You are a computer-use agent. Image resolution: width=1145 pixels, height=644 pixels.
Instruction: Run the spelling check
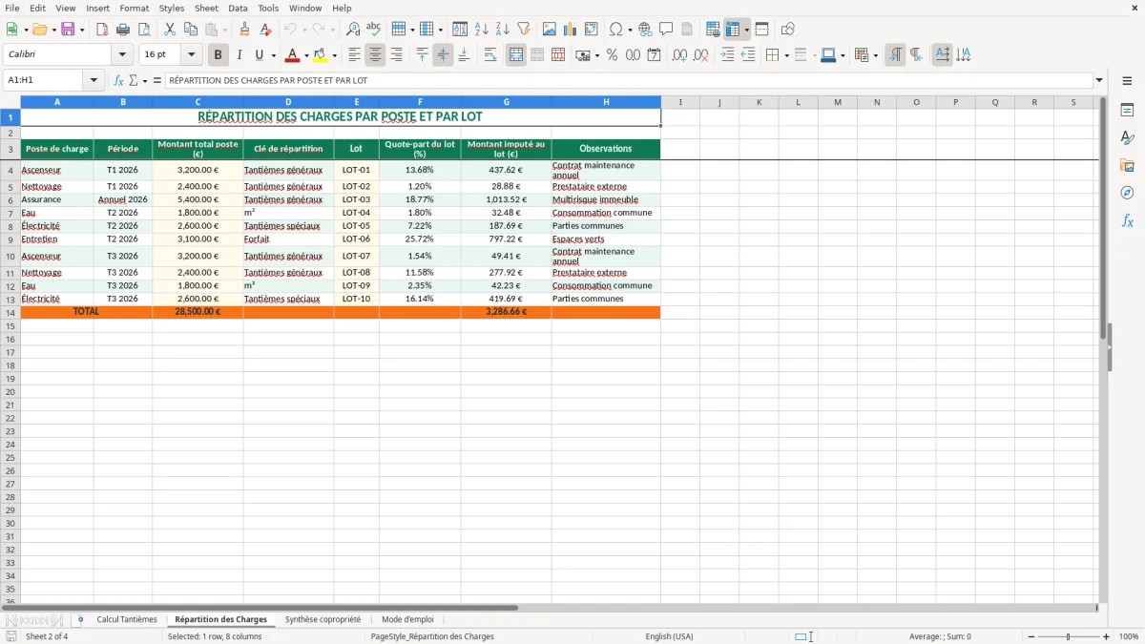click(374, 30)
